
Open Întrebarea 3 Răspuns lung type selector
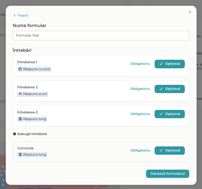tap(32, 119)
